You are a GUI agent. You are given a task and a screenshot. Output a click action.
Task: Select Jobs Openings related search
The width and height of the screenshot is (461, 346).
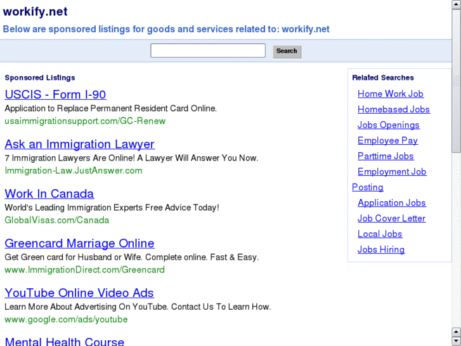[388, 125]
